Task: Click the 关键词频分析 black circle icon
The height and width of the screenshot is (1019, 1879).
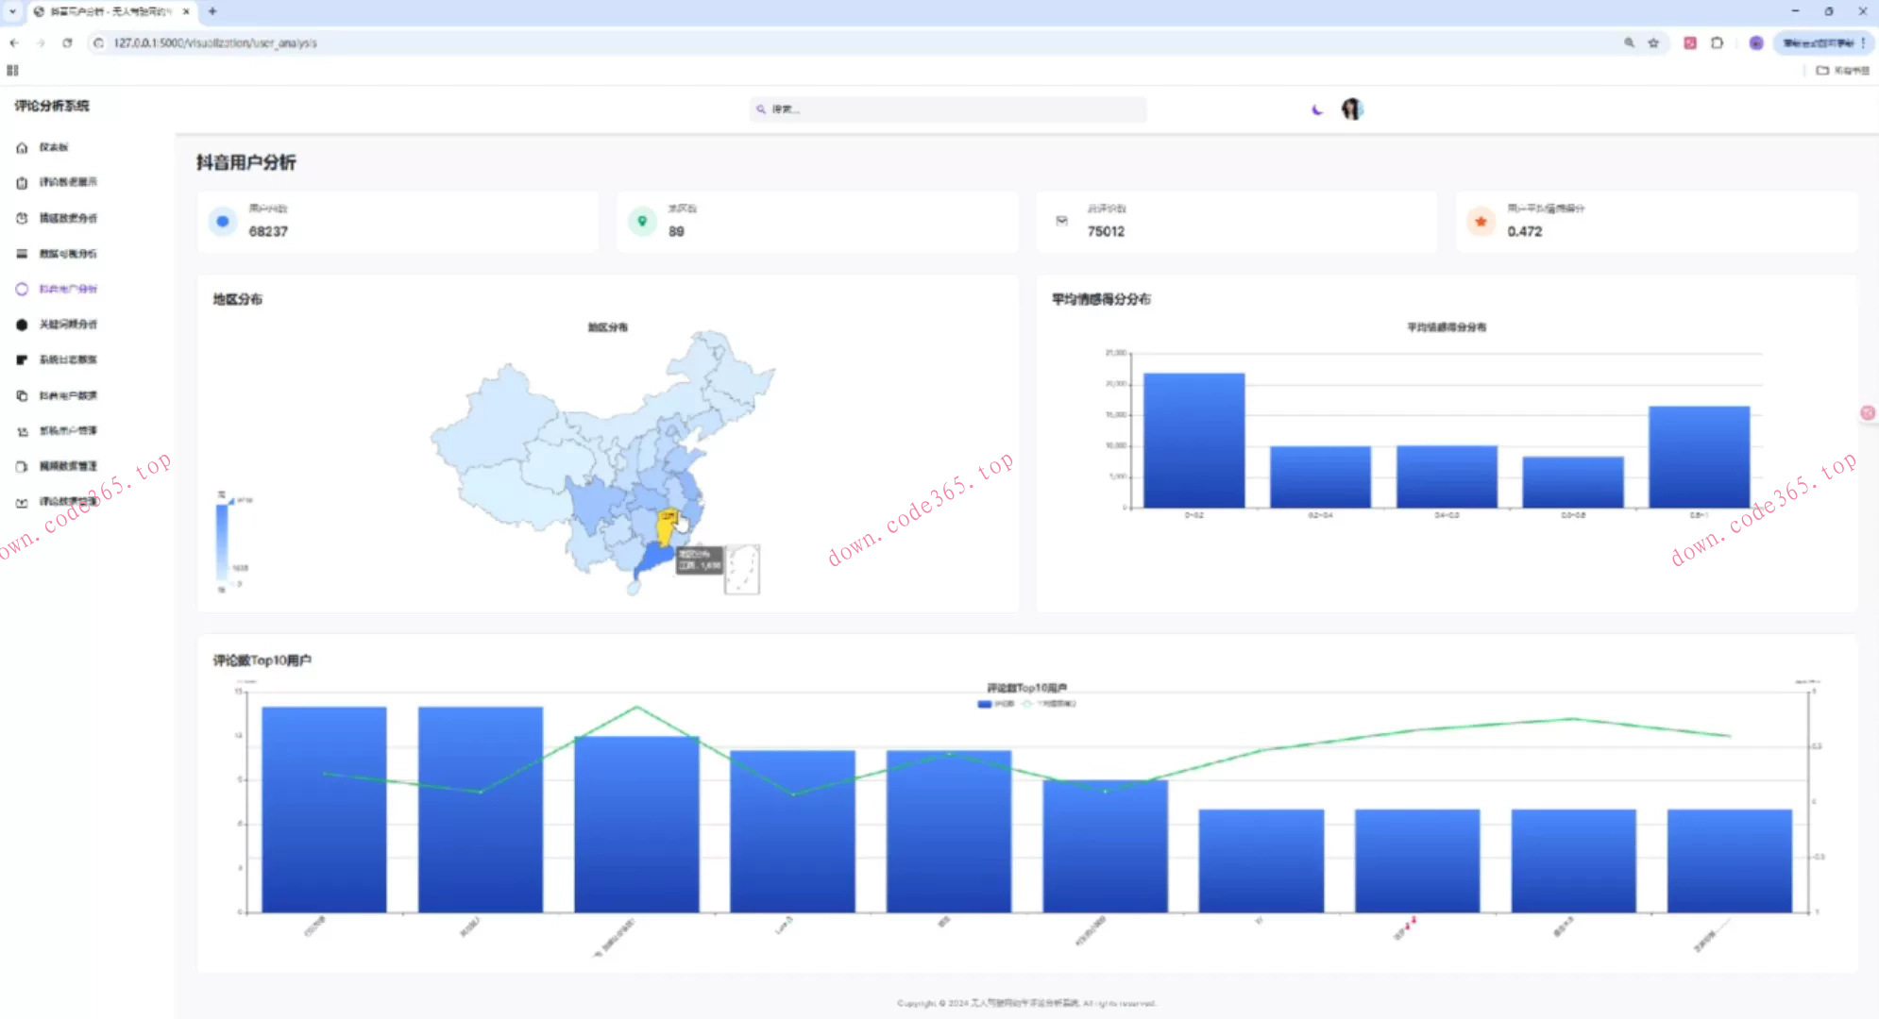Action: pos(22,325)
